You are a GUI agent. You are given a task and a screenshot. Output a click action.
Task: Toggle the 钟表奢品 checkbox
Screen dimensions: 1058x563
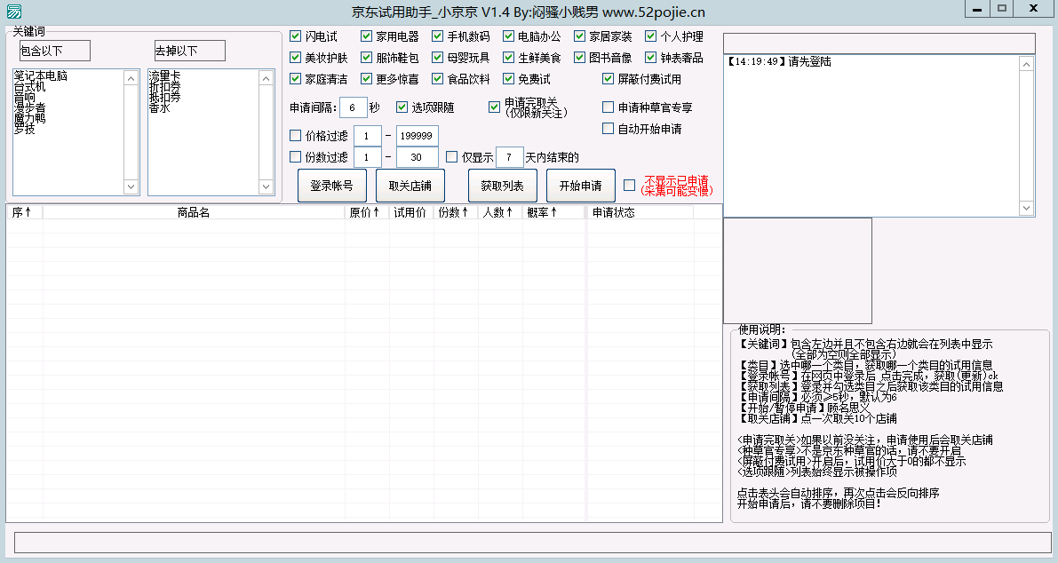pos(650,58)
